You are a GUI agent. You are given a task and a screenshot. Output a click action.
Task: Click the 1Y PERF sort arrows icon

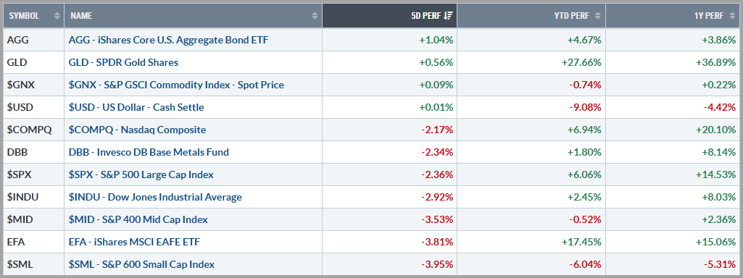click(731, 16)
